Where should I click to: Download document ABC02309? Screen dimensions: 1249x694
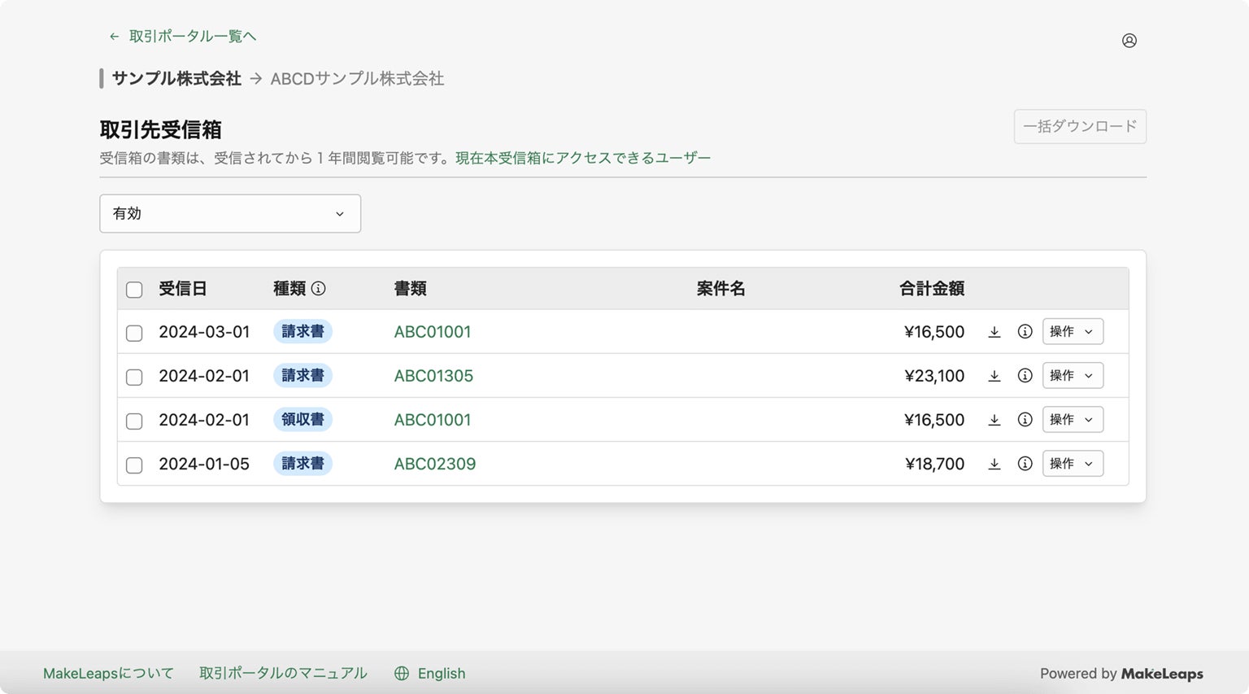pyautogui.click(x=994, y=464)
